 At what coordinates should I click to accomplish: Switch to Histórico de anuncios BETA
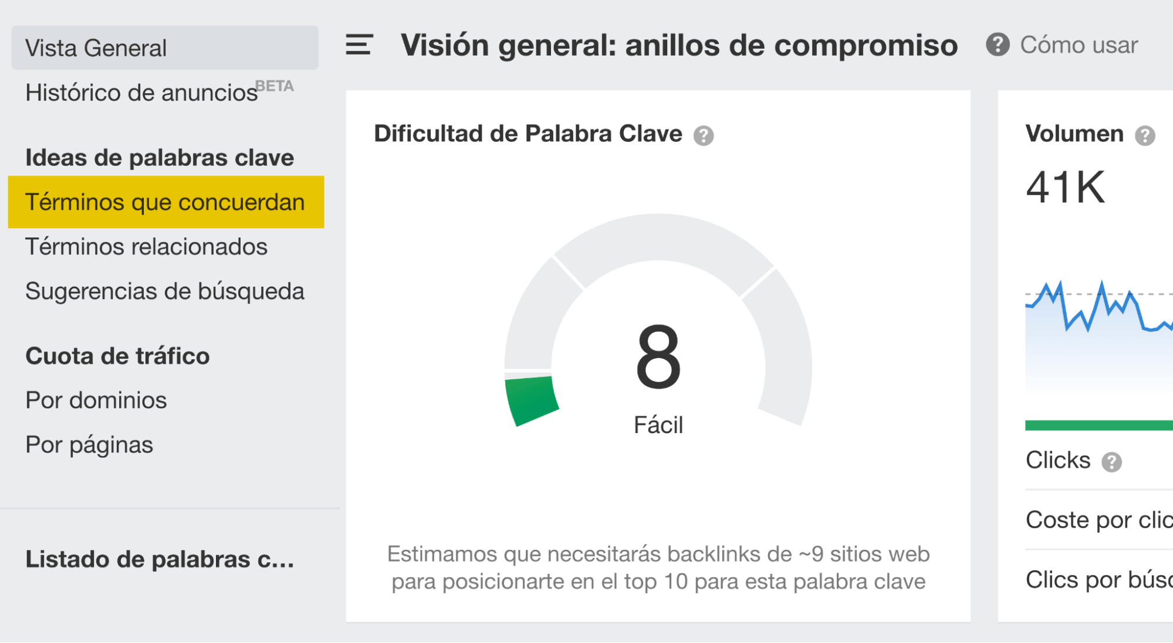tap(141, 92)
